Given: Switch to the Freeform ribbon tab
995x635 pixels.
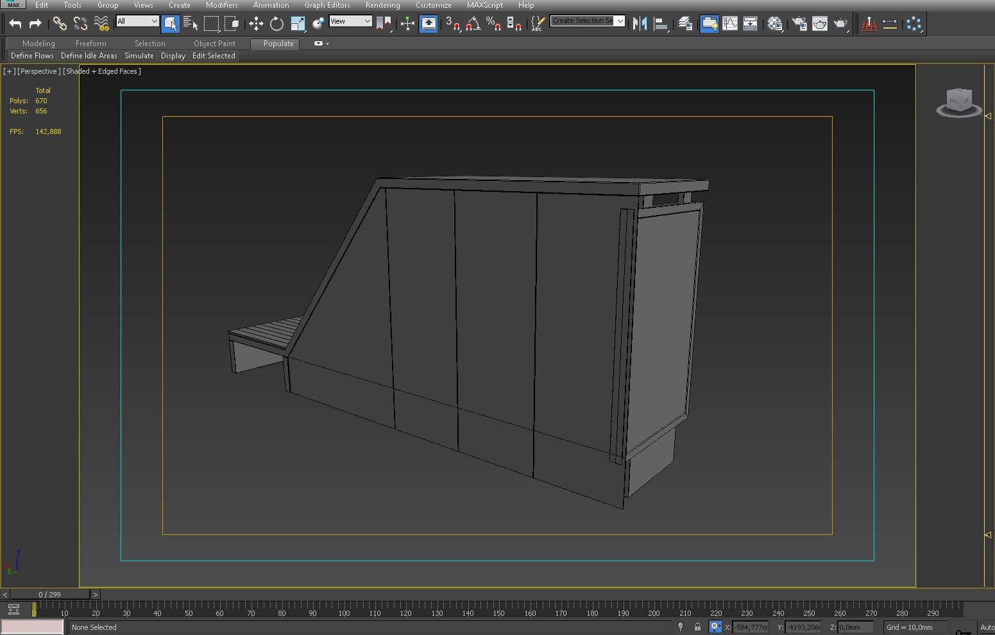Looking at the screenshot, I should point(90,44).
